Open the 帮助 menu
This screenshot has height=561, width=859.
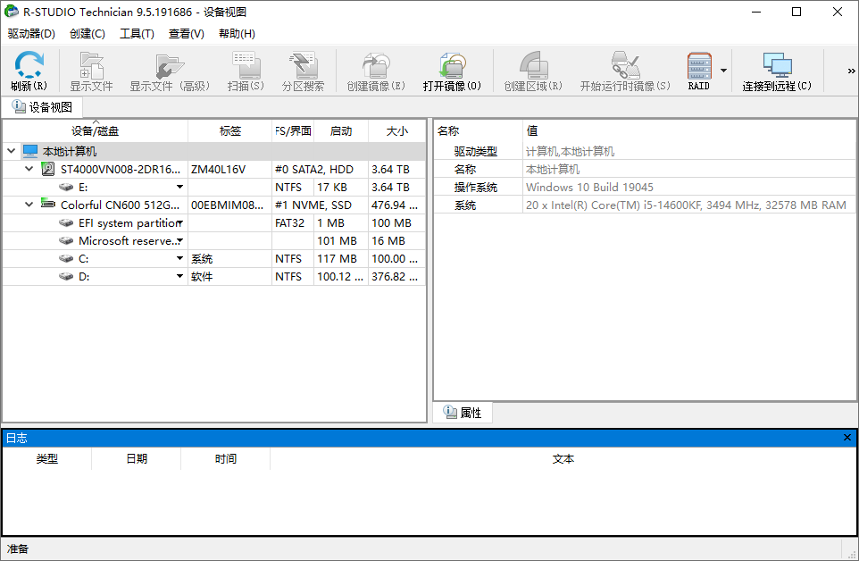tap(236, 33)
